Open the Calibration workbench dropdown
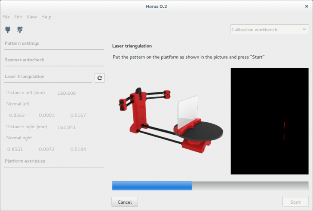This screenshot has width=313, height=211. pyautogui.click(x=269, y=30)
